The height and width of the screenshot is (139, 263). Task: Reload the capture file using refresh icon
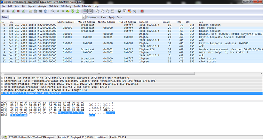click(x=46, y=11)
